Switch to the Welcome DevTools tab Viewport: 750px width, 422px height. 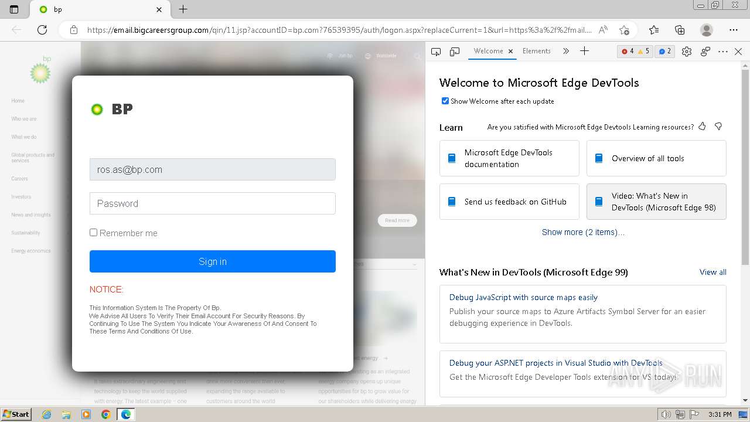[488, 51]
